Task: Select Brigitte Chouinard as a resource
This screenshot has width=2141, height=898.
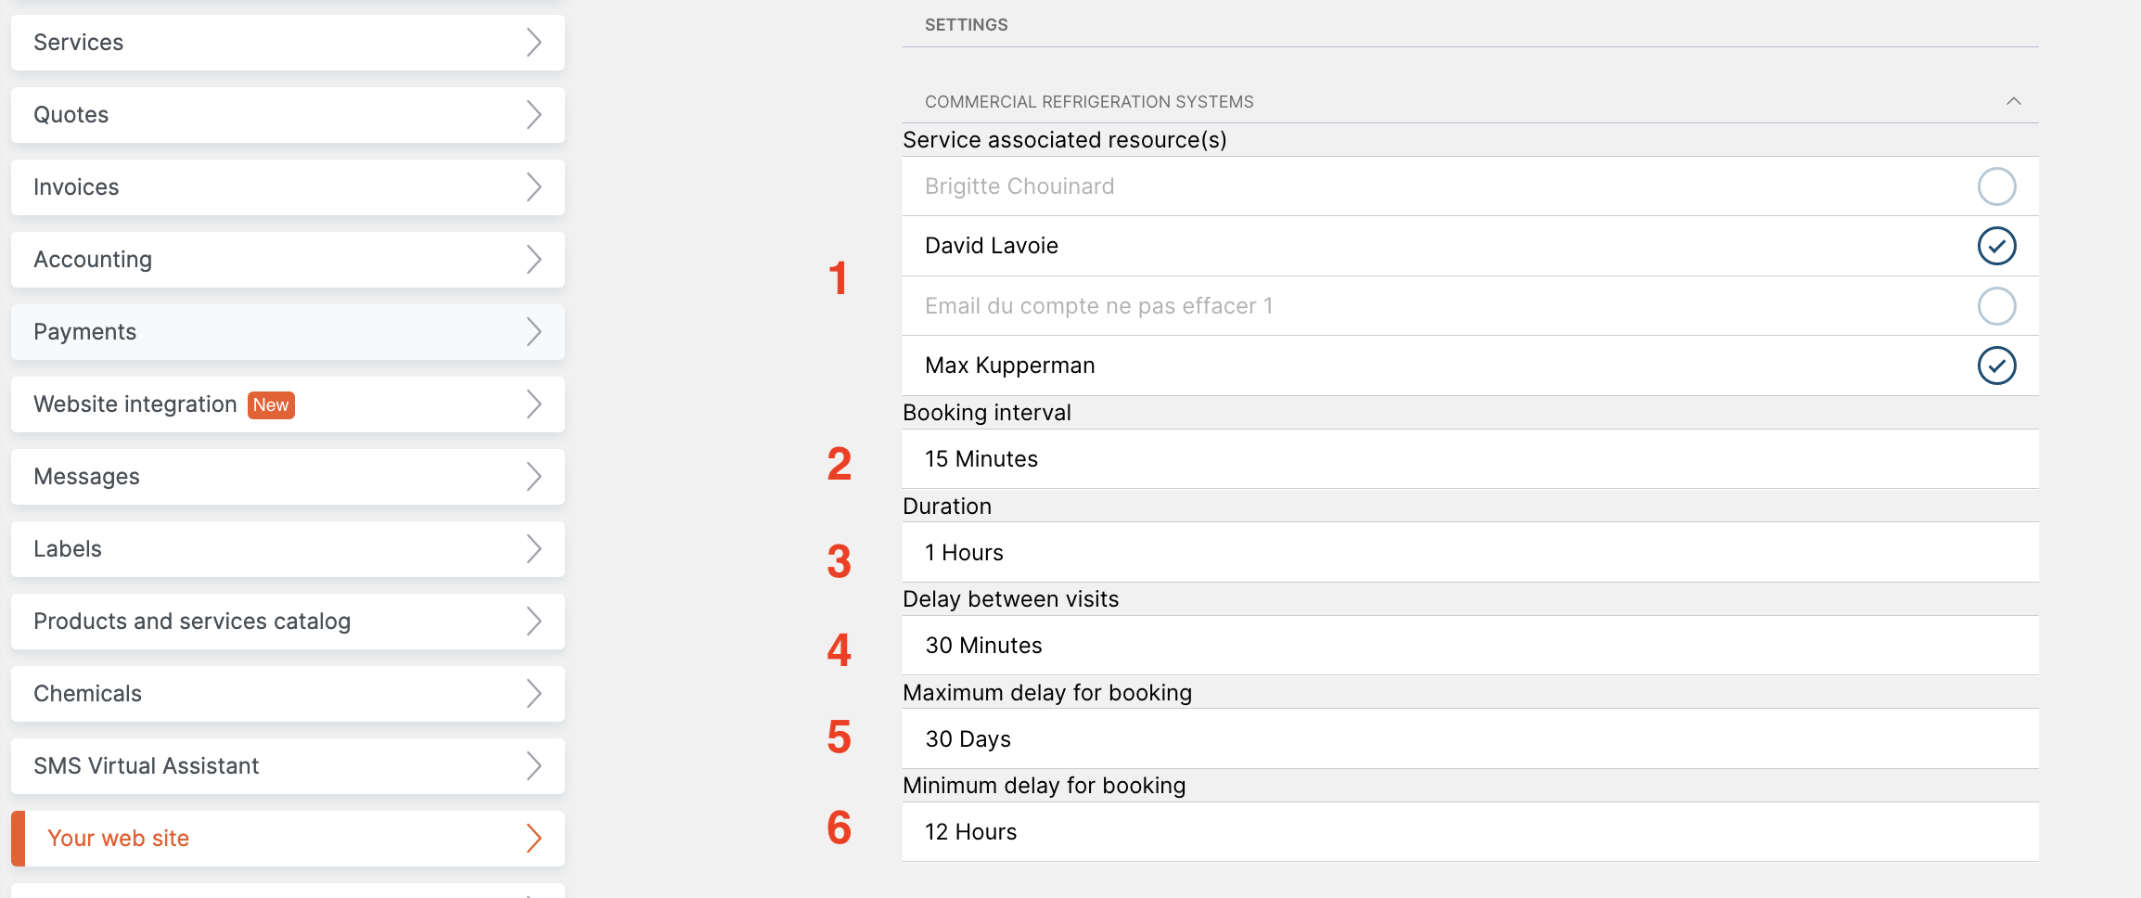Action: coord(1997,186)
